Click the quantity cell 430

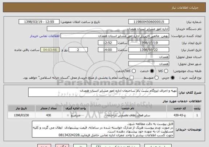click(49, 115)
